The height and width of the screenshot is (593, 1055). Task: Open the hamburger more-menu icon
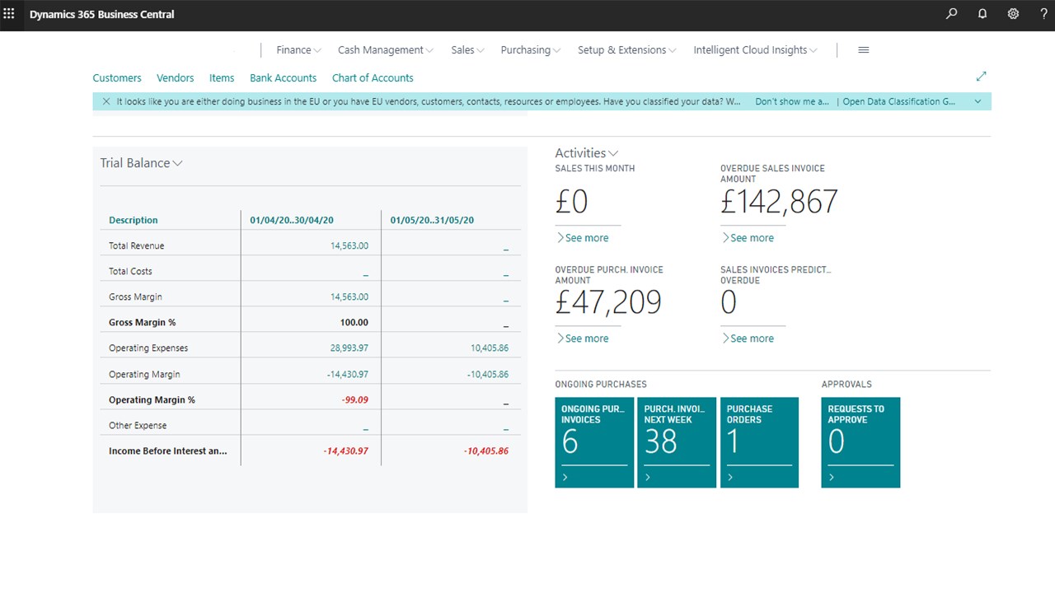click(864, 50)
